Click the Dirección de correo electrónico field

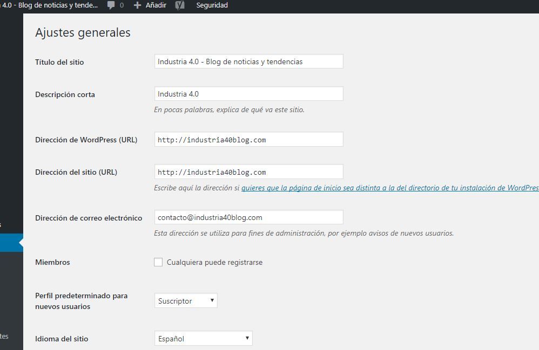tap(248, 217)
